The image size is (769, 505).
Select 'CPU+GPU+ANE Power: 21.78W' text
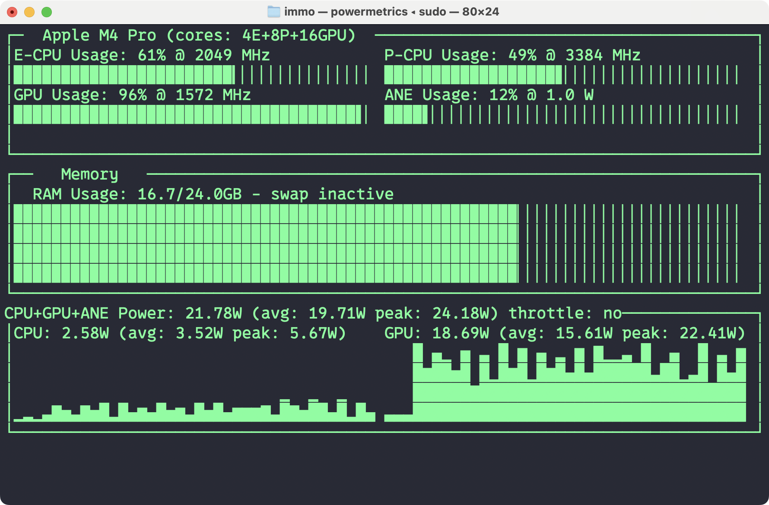(x=123, y=313)
